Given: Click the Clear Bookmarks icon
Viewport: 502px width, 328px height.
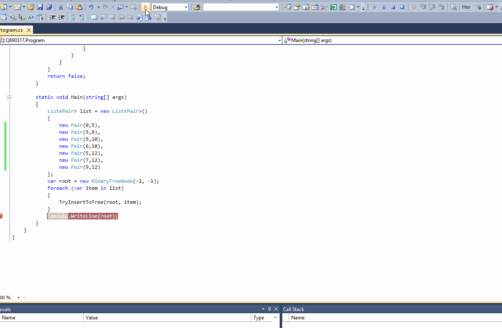Looking at the screenshot, I should 157,17.
